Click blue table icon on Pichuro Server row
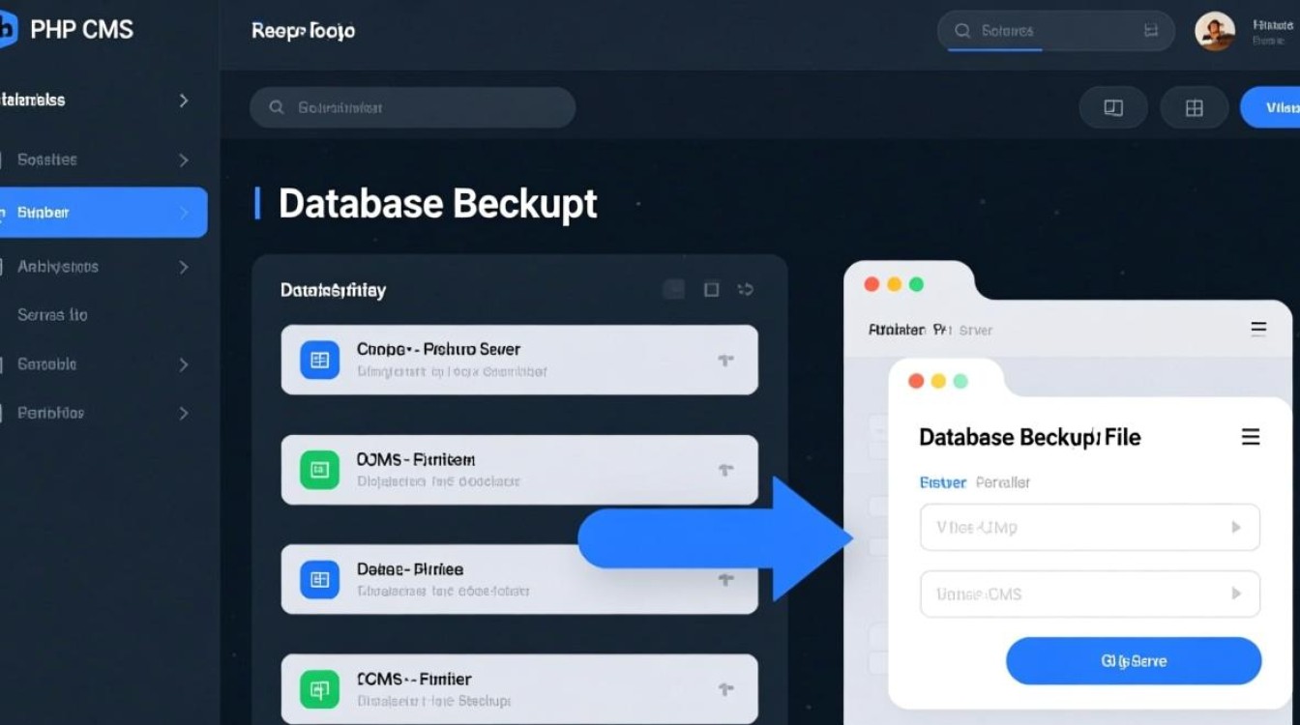The width and height of the screenshot is (1300, 725). click(319, 361)
